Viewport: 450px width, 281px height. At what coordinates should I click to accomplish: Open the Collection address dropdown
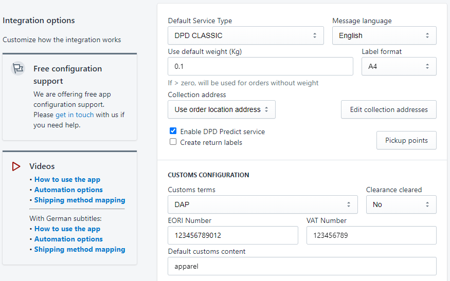coord(222,109)
